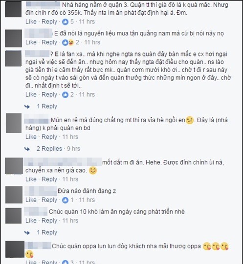Reply to 'Đứa nào đành đạng z' comment
This screenshot has height=264, width=243.
point(49,200)
